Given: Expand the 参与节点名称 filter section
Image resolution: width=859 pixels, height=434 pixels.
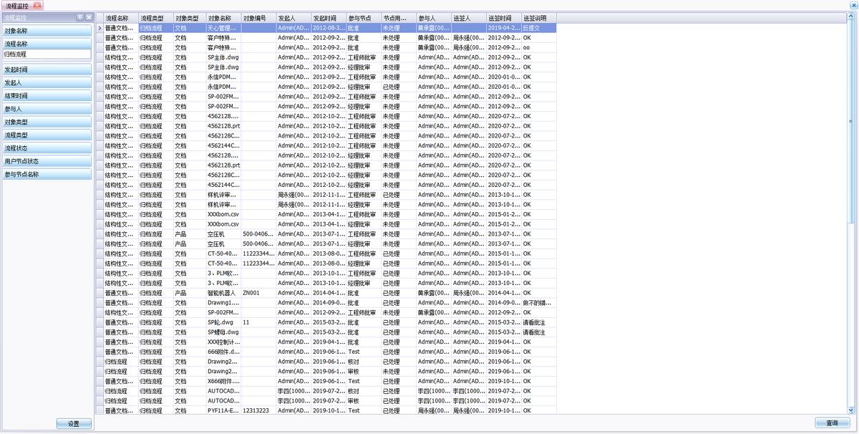Looking at the screenshot, I should pyautogui.click(x=47, y=174).
